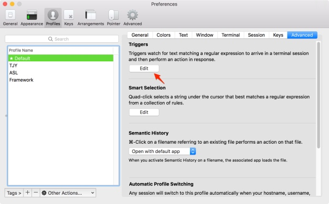Viewport: 329px width, 204px height.
Task: Click the profile Search field
Action: tap(62, 39)
